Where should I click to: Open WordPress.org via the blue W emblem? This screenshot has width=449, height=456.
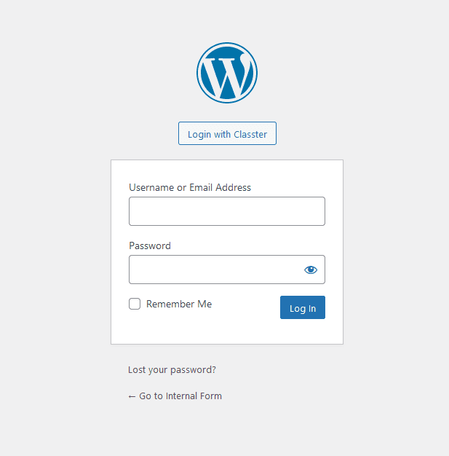coord(227,73)
